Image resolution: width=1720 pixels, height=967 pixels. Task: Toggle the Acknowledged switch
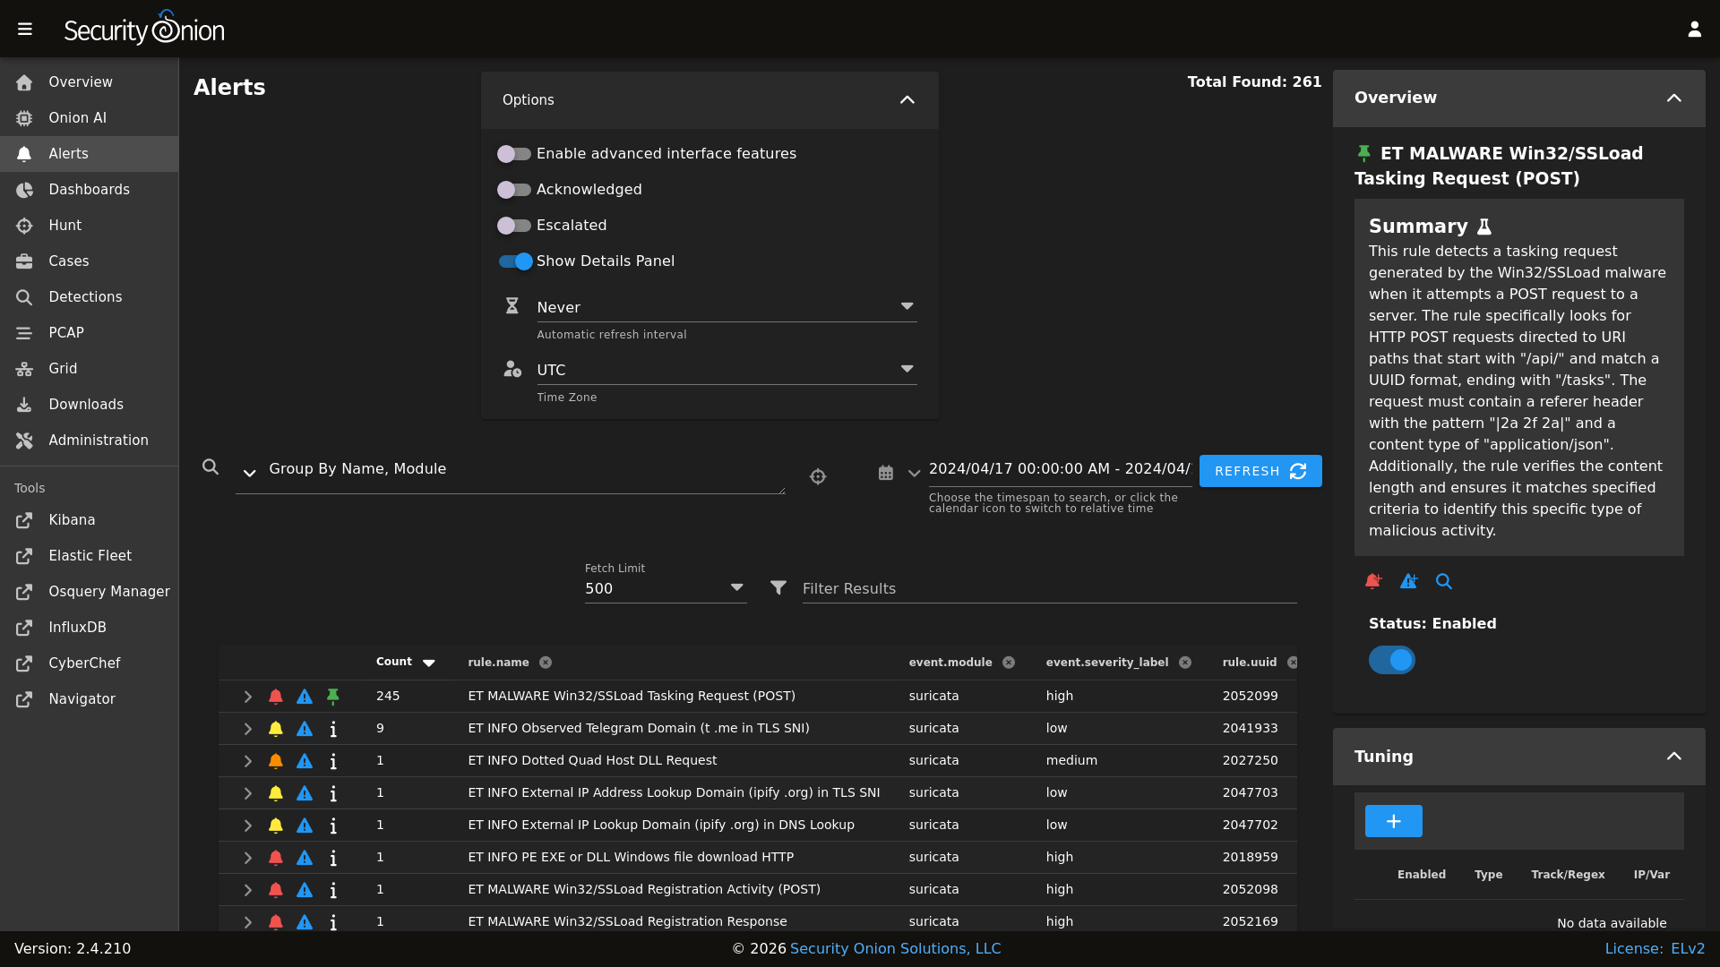(x=514, y=190)
